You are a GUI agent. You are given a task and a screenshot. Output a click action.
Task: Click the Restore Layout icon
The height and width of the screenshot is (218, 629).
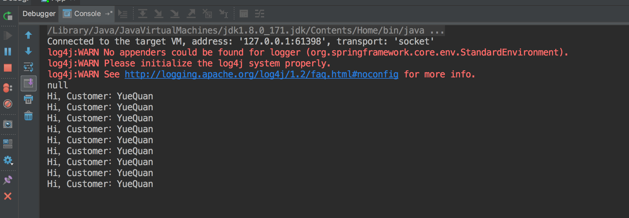point(8,144)
